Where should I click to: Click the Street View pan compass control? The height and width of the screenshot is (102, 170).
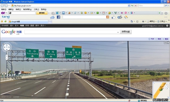tap(7, 47)
